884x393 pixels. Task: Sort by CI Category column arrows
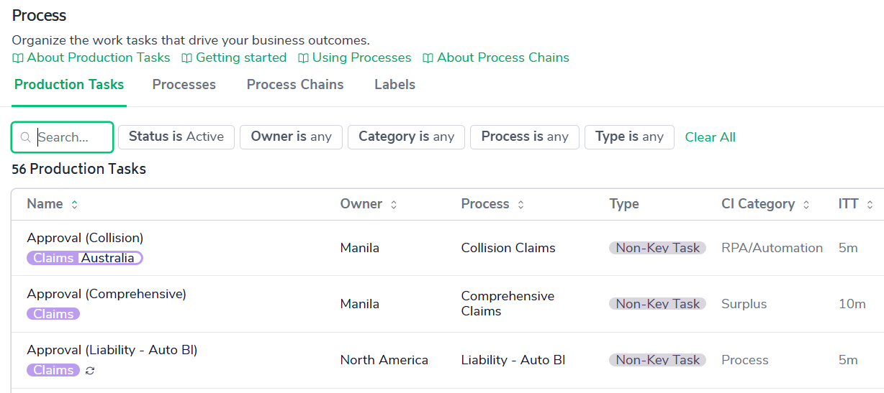pyautogui.click(x=806, y=205)
